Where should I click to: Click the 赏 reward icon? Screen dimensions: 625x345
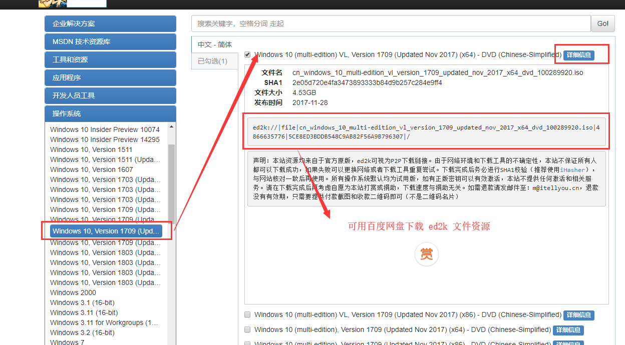tap(427, 253)
